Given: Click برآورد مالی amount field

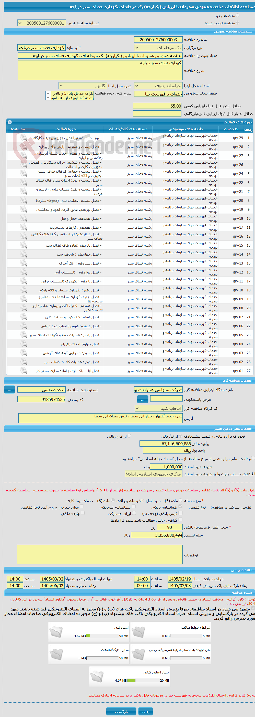Looking at the screenshot, I should 165,444.
